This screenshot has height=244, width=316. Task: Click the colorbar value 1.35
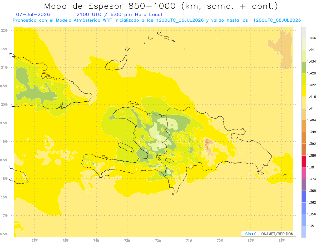pos(310,226)
